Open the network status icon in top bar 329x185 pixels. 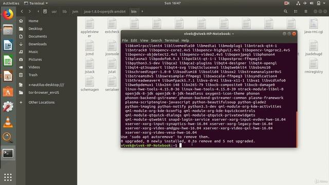(298, 3)
